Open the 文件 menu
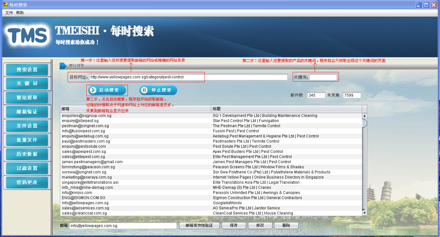The height and width of the screenshot is (237, 440). tap(9, 13)
